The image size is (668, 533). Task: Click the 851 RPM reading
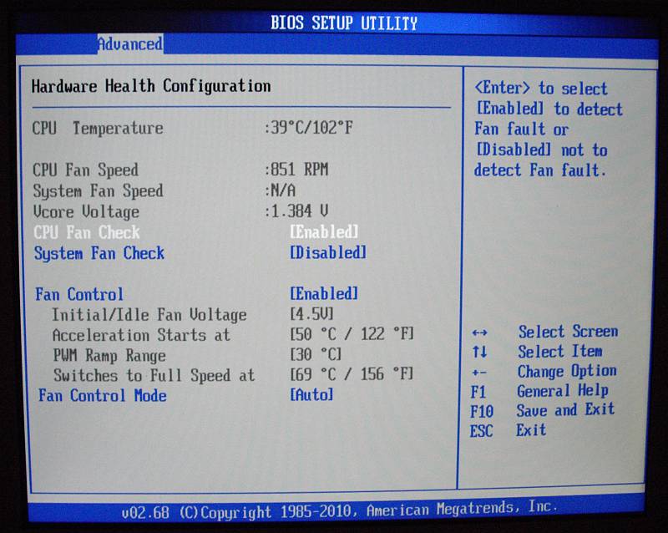point(296,170)
